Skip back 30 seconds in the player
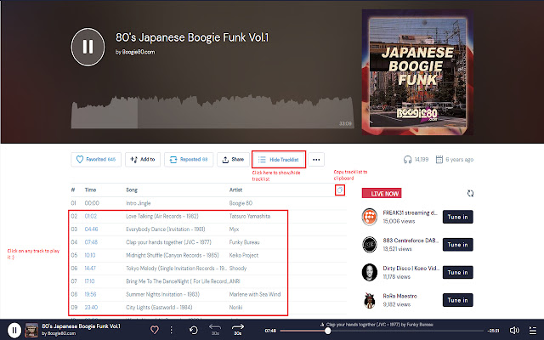Screen dimensions: 544x340 [215, 330]
